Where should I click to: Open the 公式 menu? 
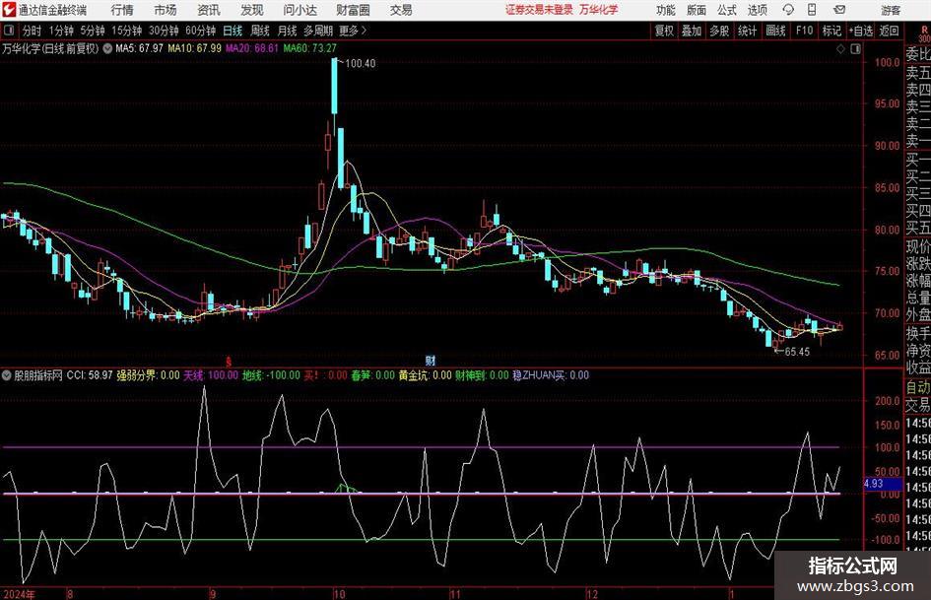coord(727,10)
